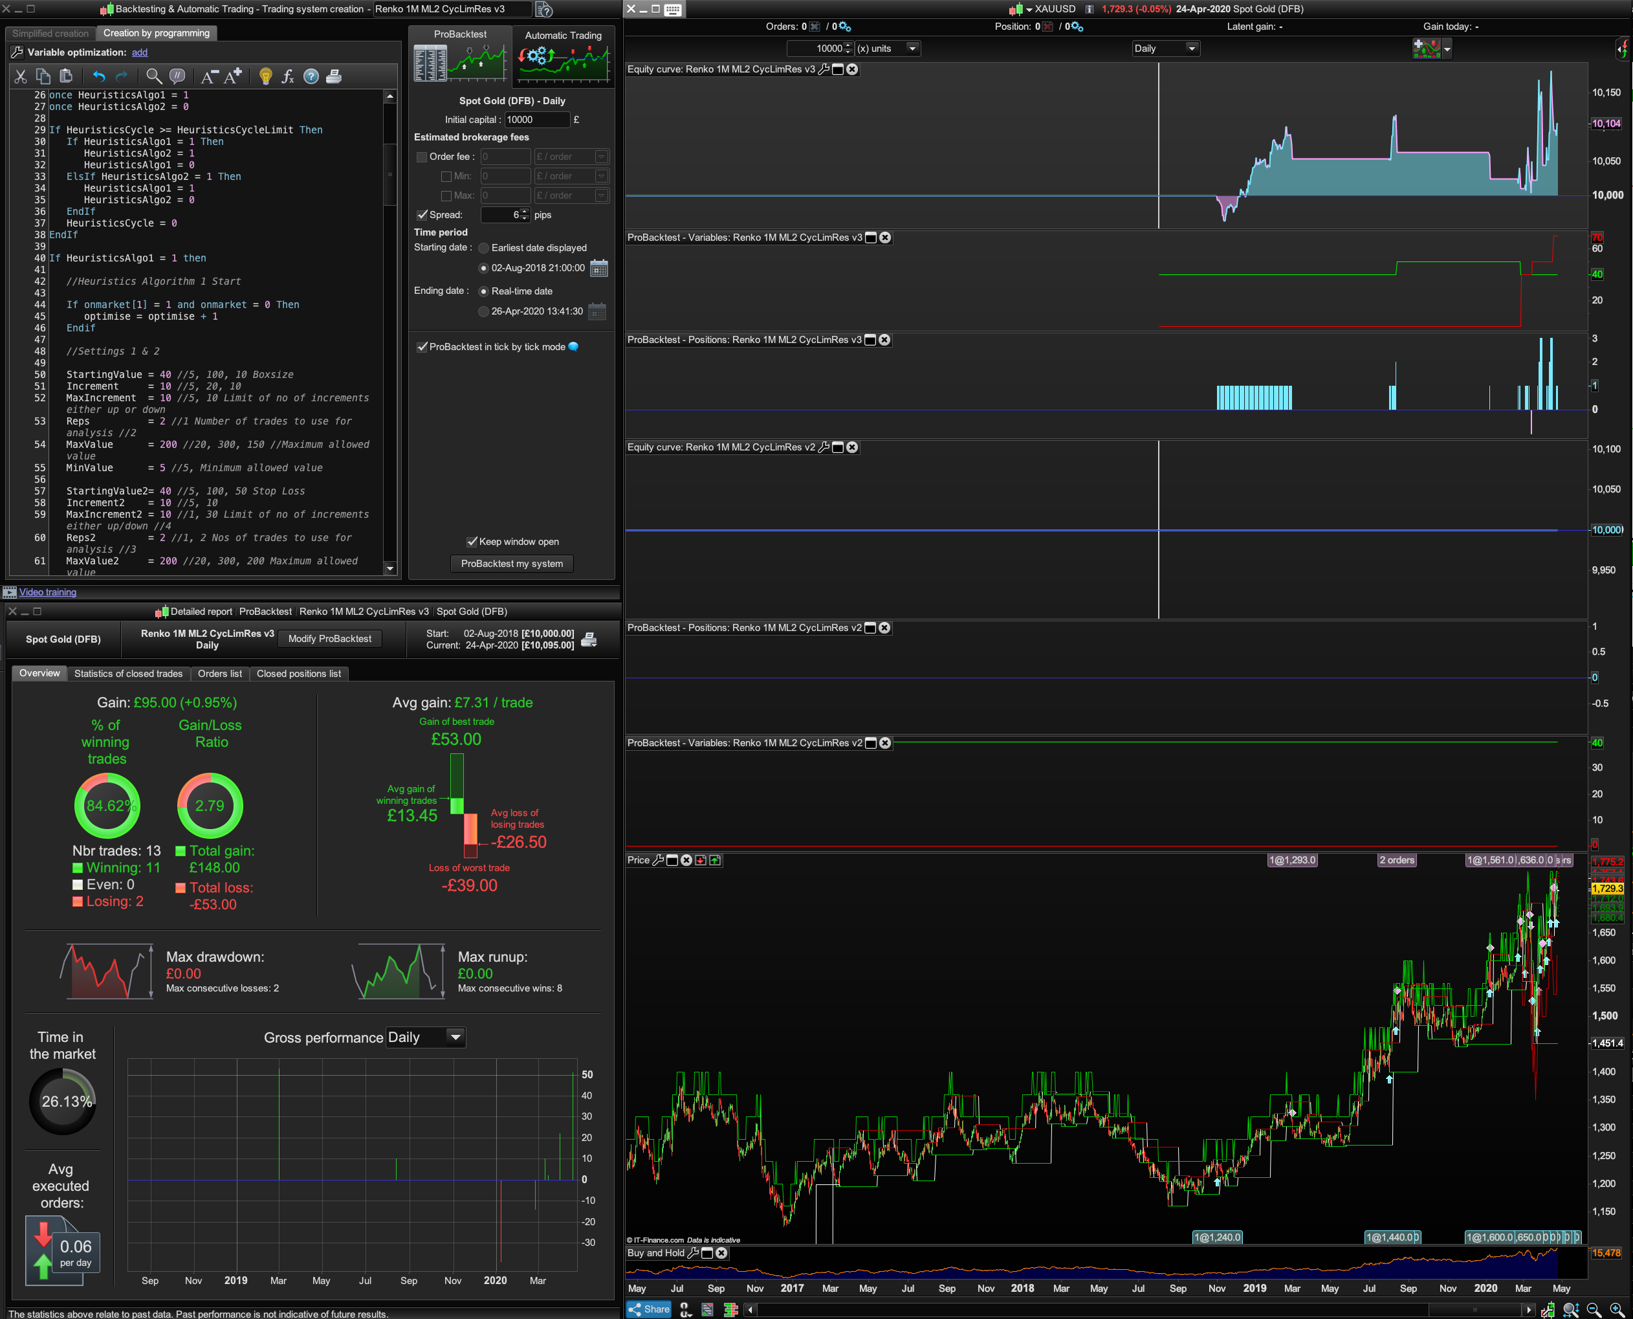Click the undo arrow in code editor
This screenshot has height=1319, width=1633.
click(99, 77)
